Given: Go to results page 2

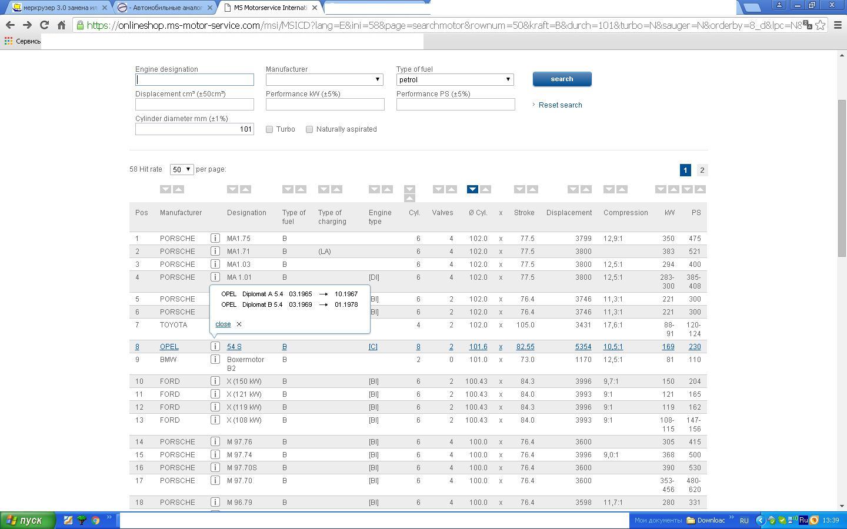Looking at the screenshot, I should (x=702, y=170).
